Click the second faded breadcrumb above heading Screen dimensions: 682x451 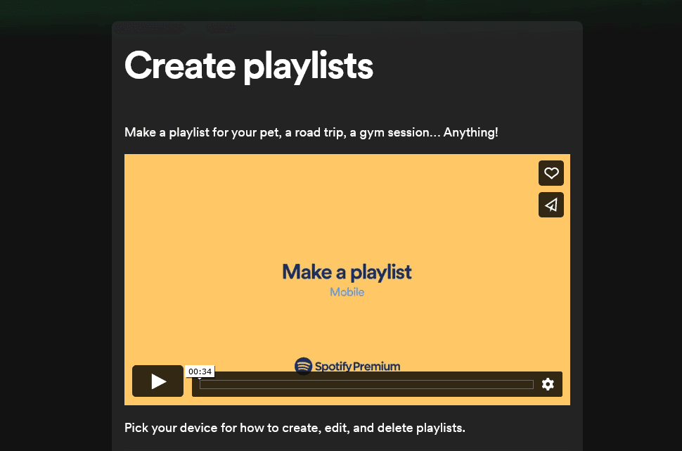point(220,28)
